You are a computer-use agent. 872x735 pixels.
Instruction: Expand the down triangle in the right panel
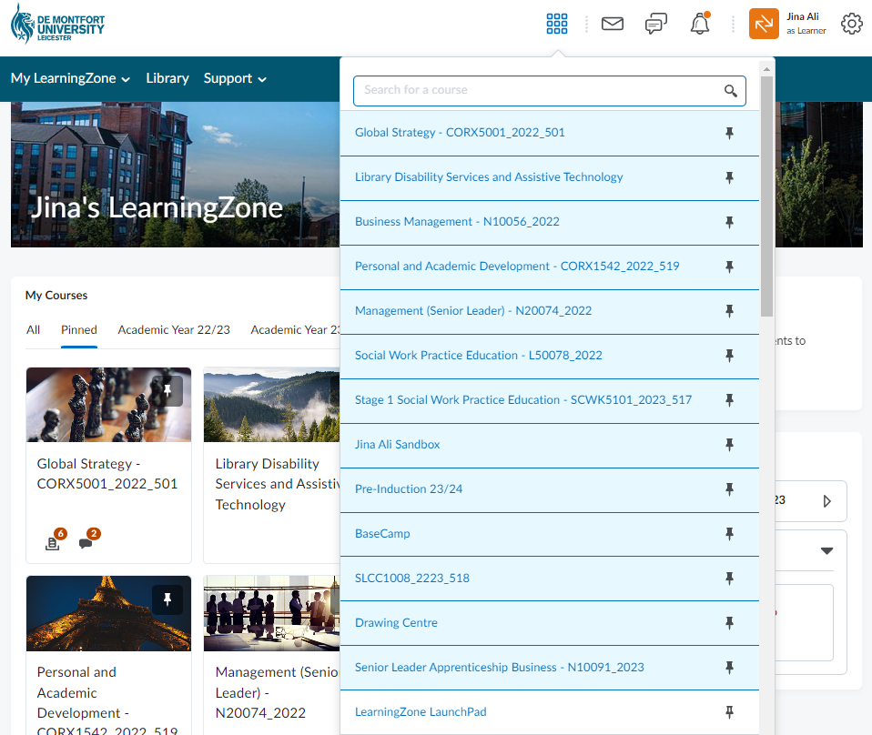(827, 551)
